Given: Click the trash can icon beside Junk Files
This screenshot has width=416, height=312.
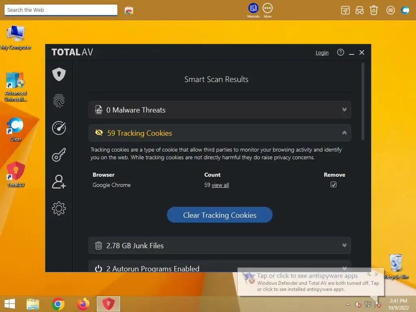Looking at the screenshot, I should click(x=98, y=245).
